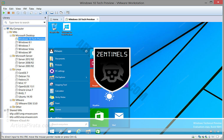Select Windows 8.1 in the library
This screenshot has height=140, width=224.
point(25,42)
